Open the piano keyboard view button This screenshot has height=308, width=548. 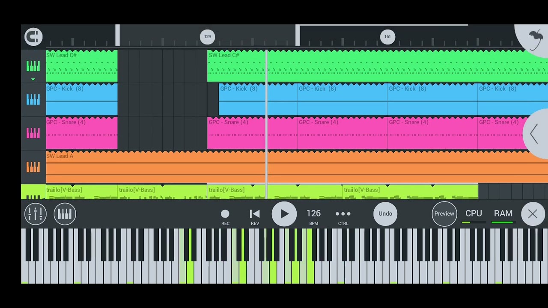tap(65, 213)
